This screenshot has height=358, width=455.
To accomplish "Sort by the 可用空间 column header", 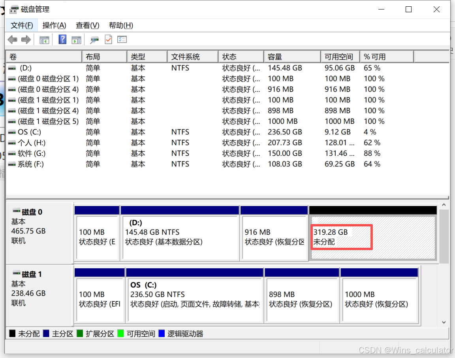I will click(340, 57).
